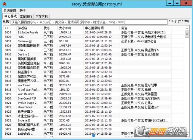The height and width of the screenshot is (140, 193).
Task: Maximize the story window
Action: (177, 3)
